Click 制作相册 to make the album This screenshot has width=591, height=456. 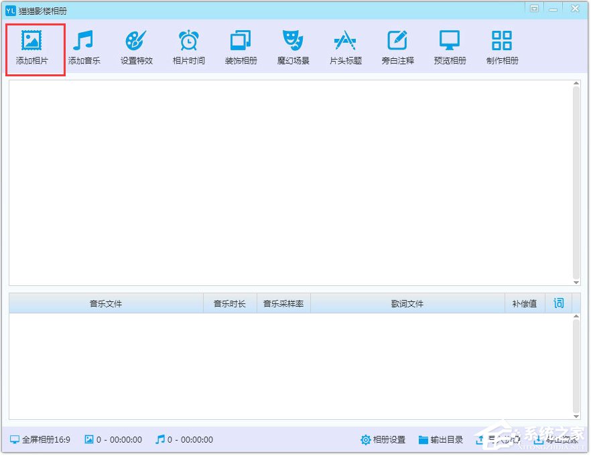(502, 48)
